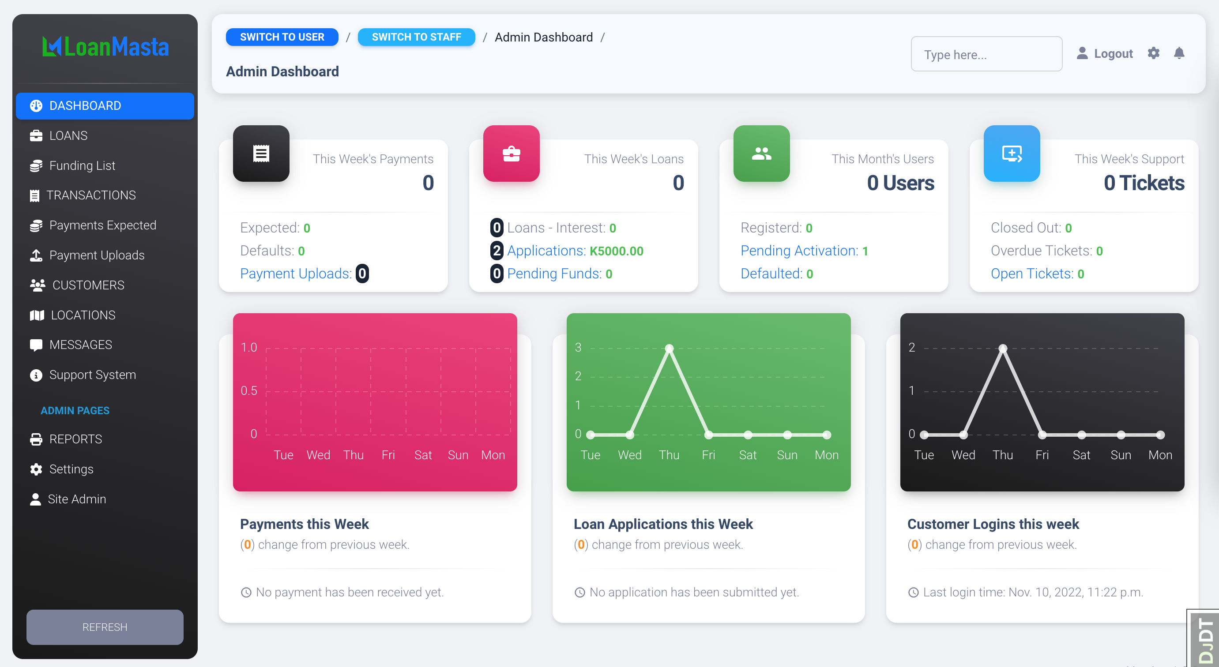Click clock icon beside No payment received
Image resolution: width=1219 pixels, height=667 pixels.
point(246,592)
